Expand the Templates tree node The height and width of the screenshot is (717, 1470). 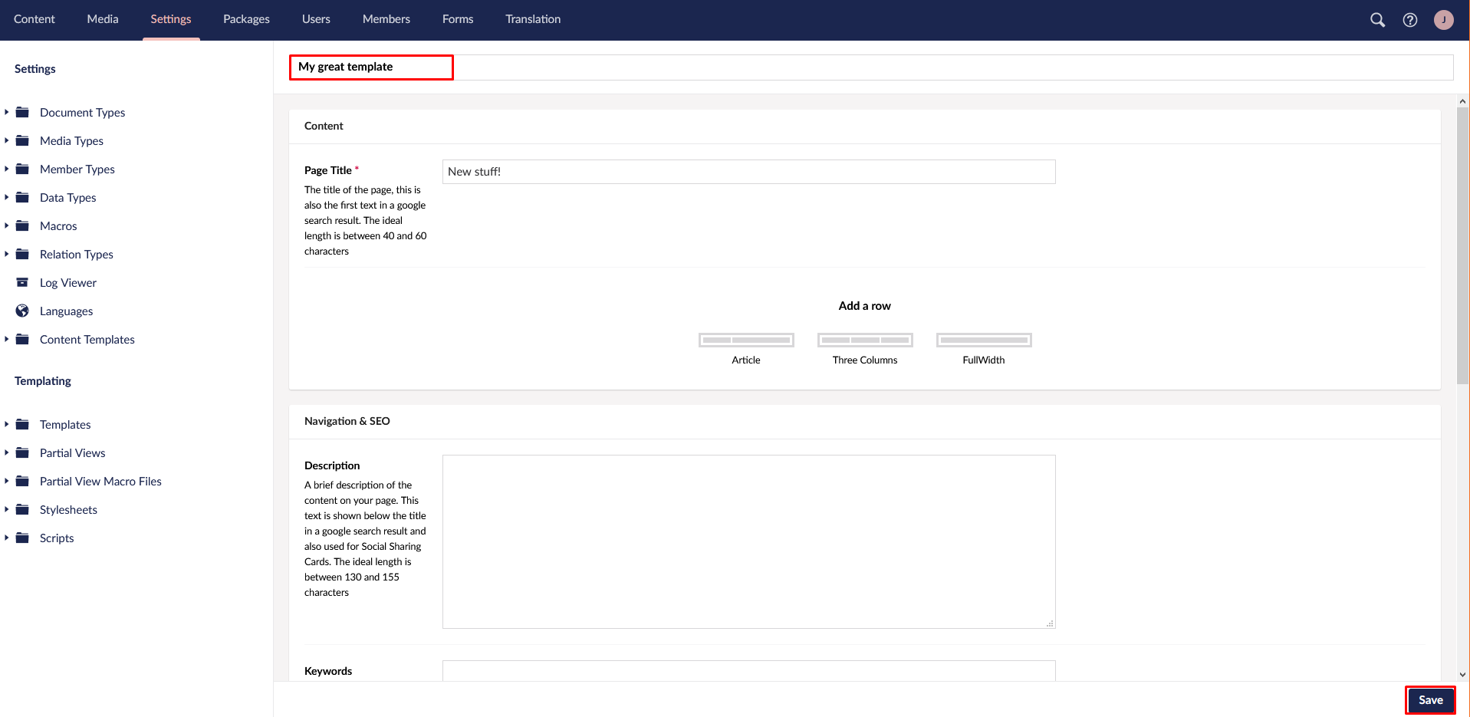[x=6, y=424]
